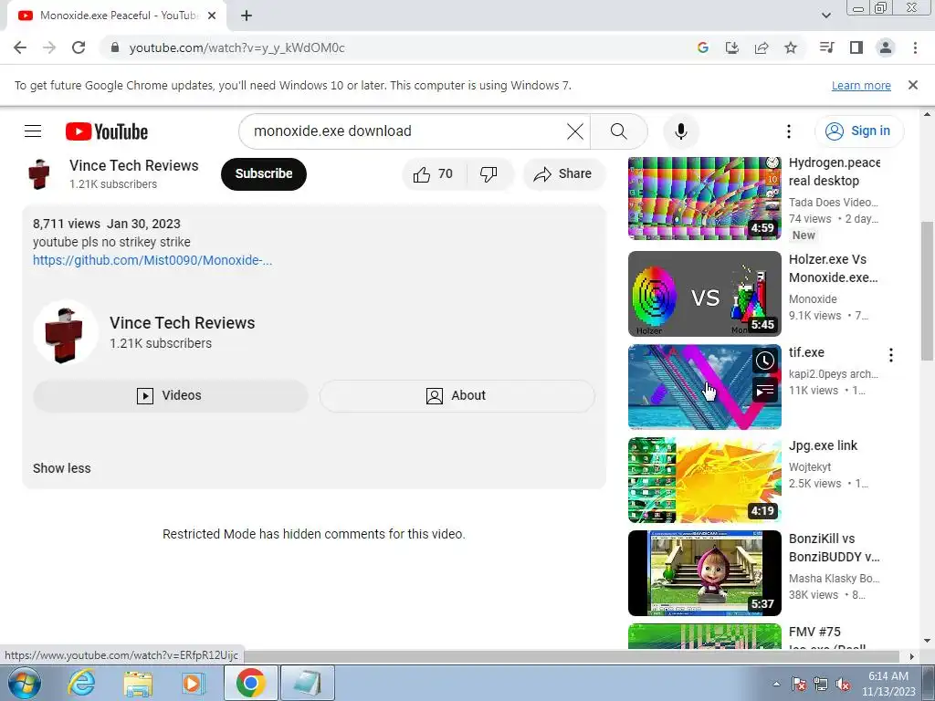Viewport: 935px width, 701px height.
Task: Open the YouTube hamburger guide menu
Action: (33, 131)
